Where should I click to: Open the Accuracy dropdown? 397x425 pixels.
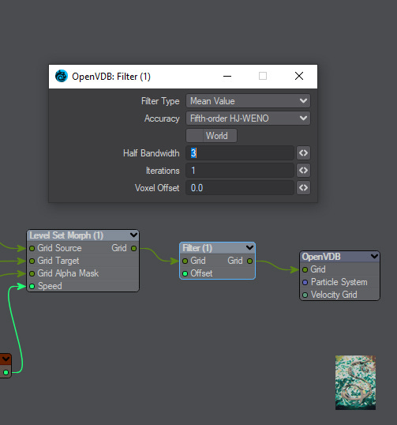248,118
